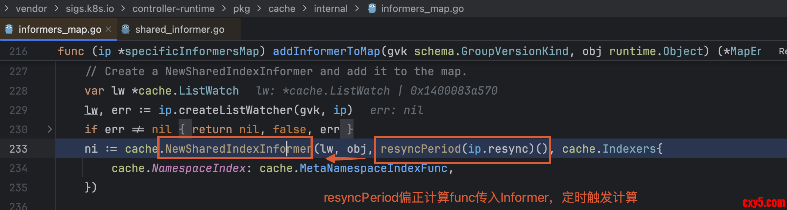Image resolution: width=787 pixels, height=210 pixels.
Task: Open pkg breadcrumb segment
Action: 241,8
